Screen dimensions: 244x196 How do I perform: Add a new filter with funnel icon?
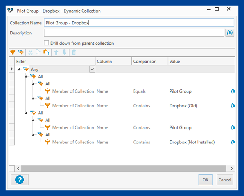coord(13,53)
